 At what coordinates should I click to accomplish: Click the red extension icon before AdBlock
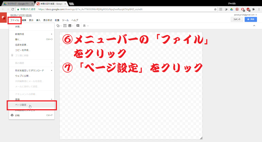(x=243, y=9)
